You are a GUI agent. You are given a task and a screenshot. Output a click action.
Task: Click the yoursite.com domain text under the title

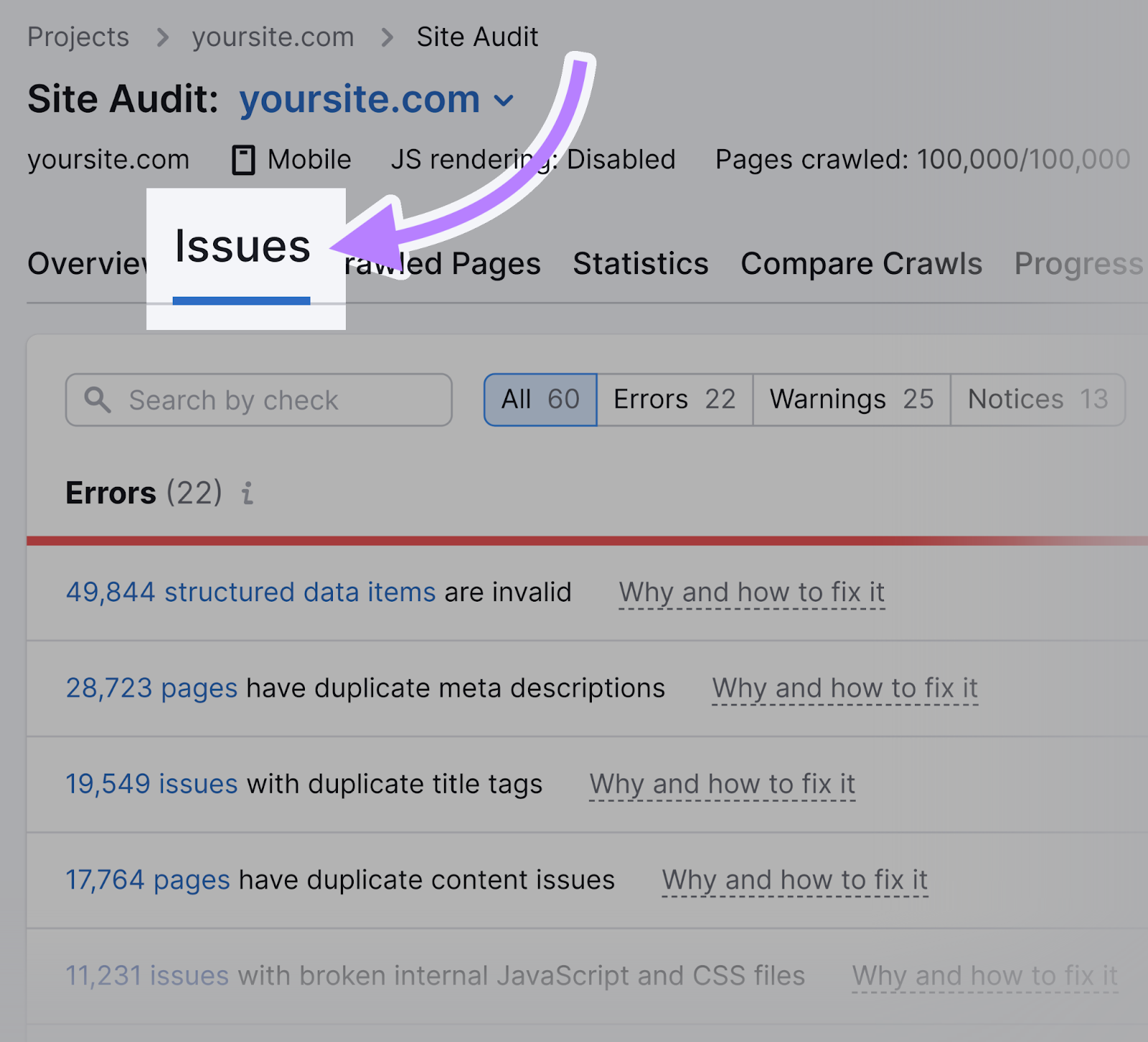click(x=108, y=159)
